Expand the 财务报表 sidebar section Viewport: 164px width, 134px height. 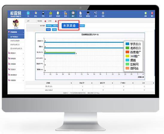pos(16,58)
